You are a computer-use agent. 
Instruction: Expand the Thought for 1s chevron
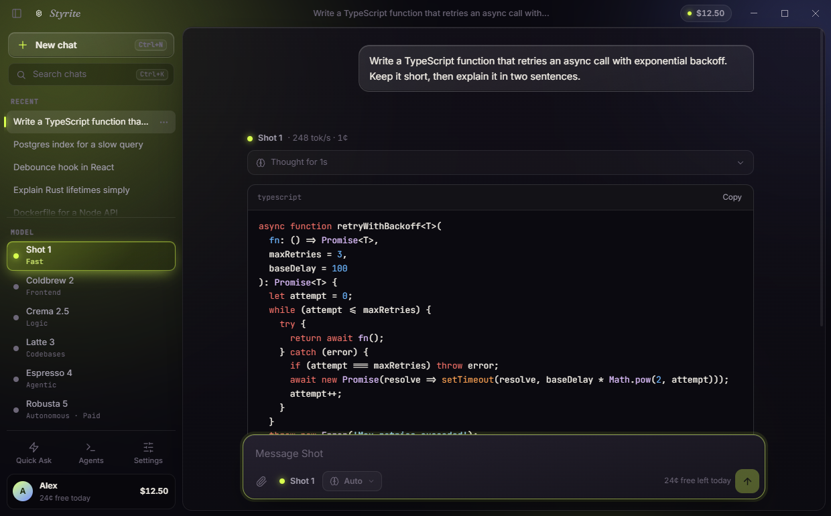pos(741,162)
